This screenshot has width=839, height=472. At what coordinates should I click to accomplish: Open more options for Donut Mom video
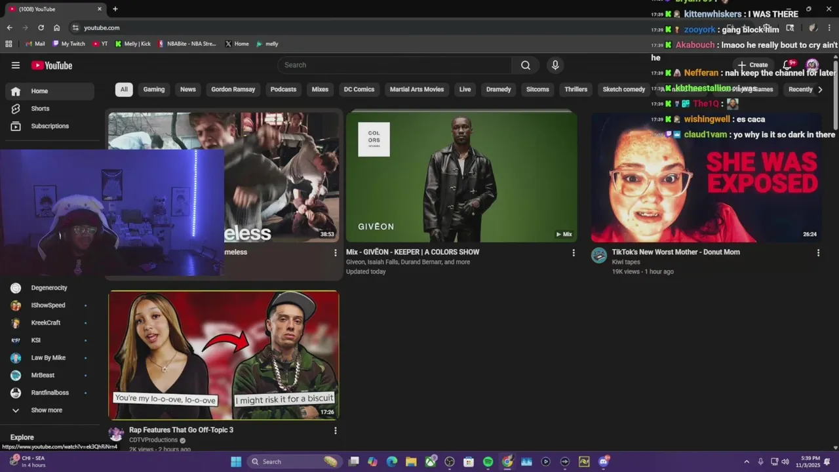[x=818, y=252]
